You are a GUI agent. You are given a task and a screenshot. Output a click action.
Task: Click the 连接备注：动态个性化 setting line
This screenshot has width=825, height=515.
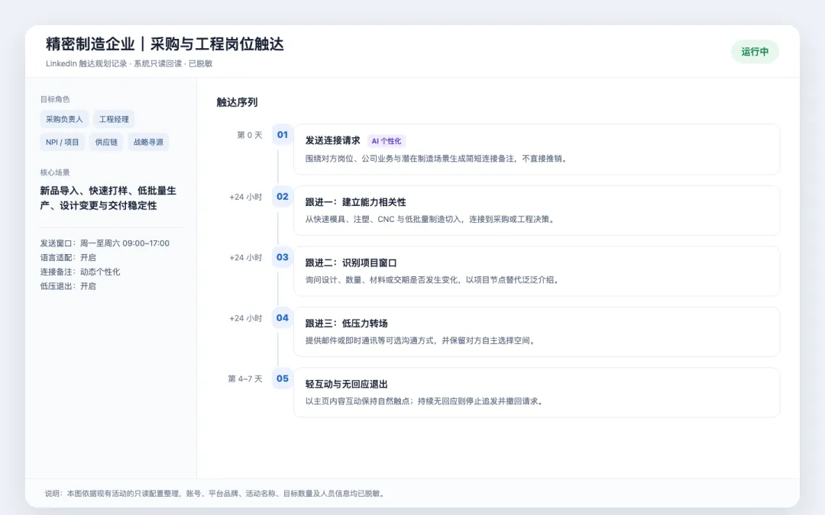tap(80, 272)
